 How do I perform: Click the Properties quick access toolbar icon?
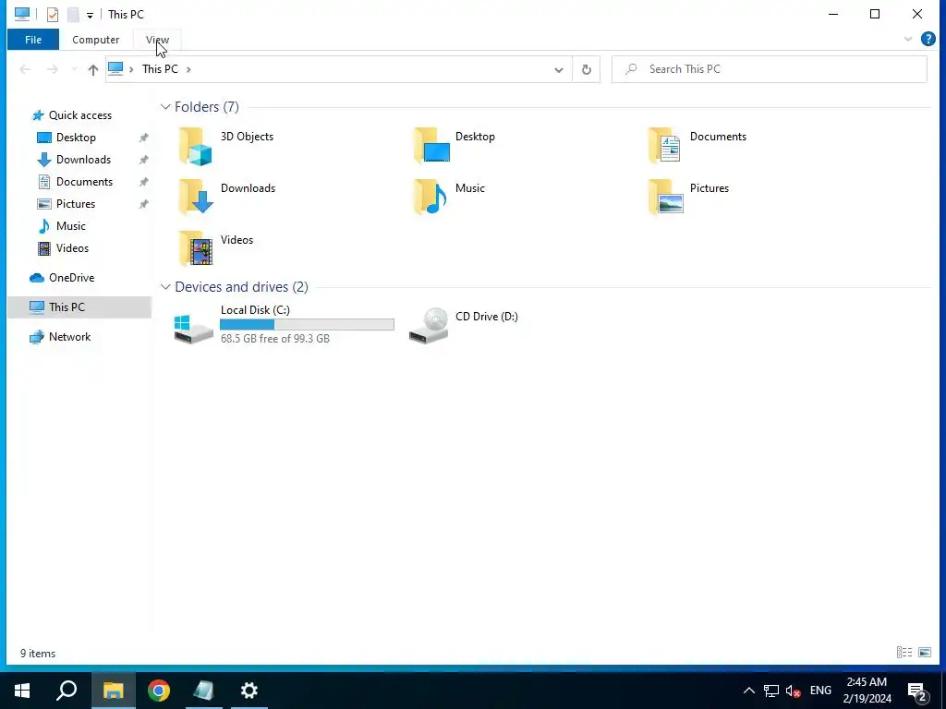[53, 15]
